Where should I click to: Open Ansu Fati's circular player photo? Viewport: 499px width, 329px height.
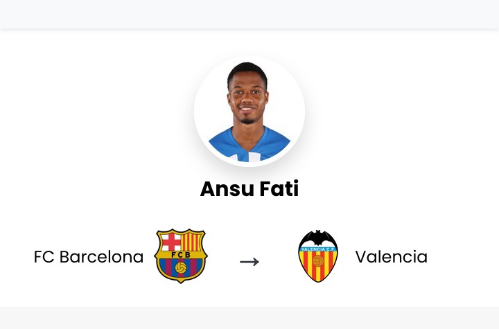[249, 112]
